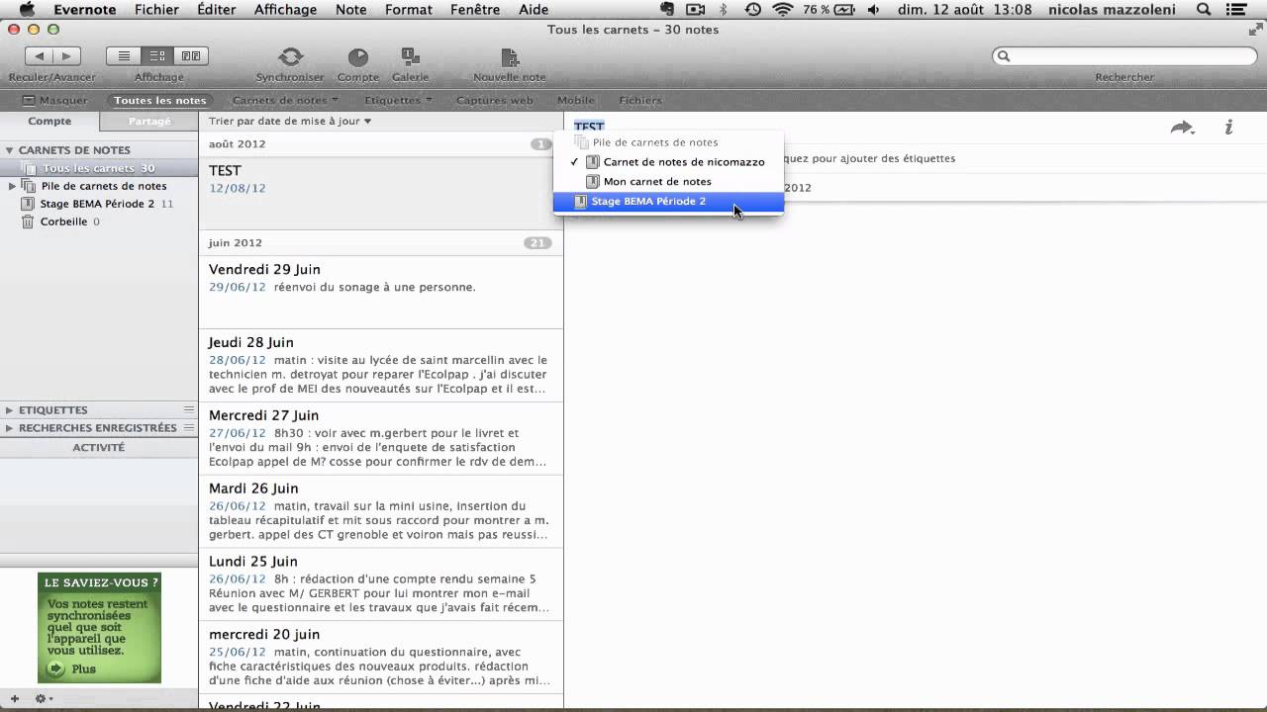The width and height of the screenshot is (1267, 712).
Task: Switch to the Compte tab
Action: (49, 121)
